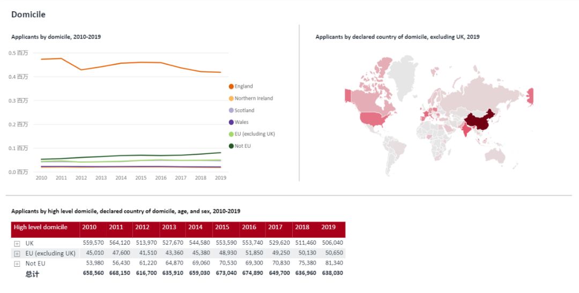
Task: Select the Wales legend marker
Action: tap(231, 122)
